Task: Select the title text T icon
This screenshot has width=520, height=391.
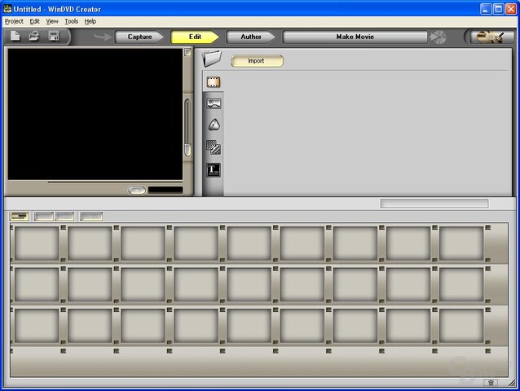Action: coord(214,170)
